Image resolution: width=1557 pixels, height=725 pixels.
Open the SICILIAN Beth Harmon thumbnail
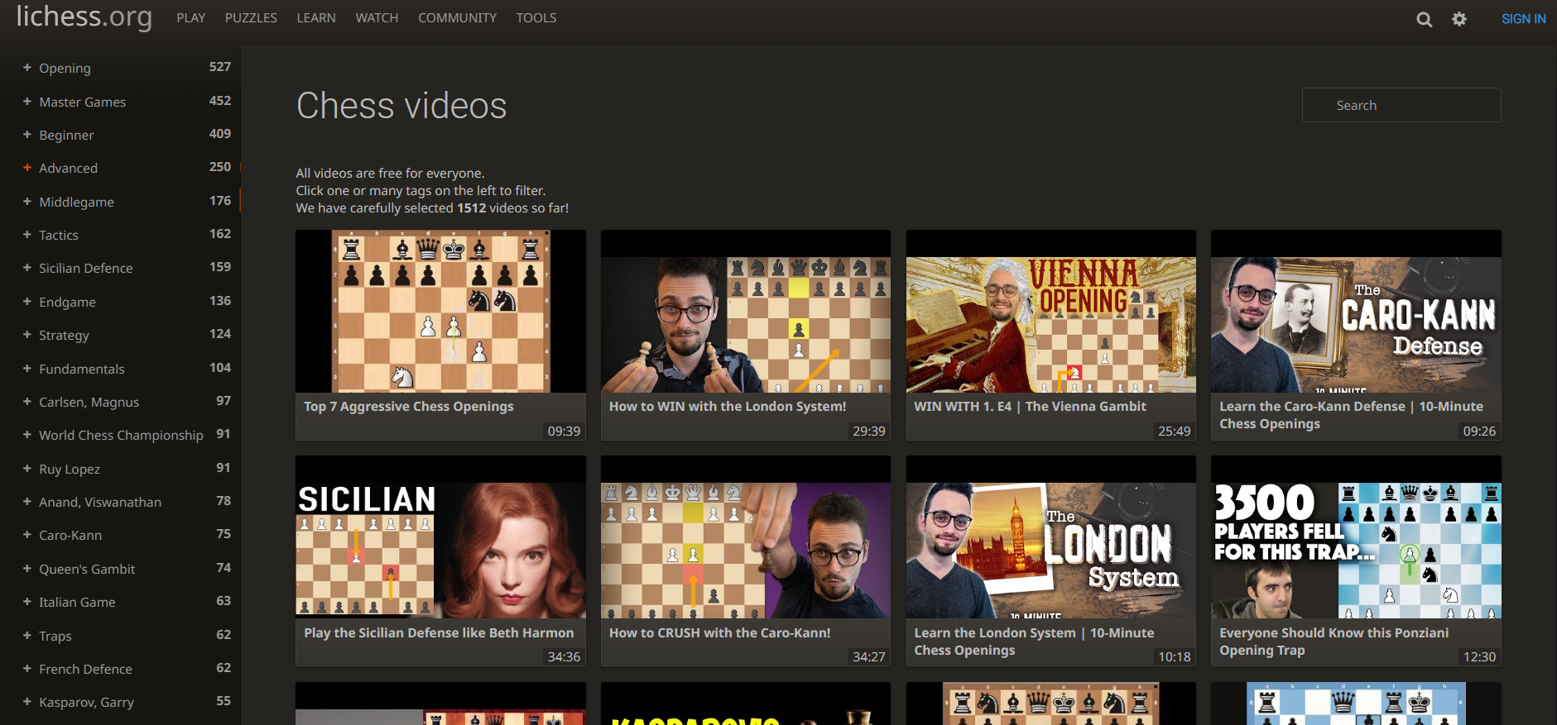(x=440, y=537)
